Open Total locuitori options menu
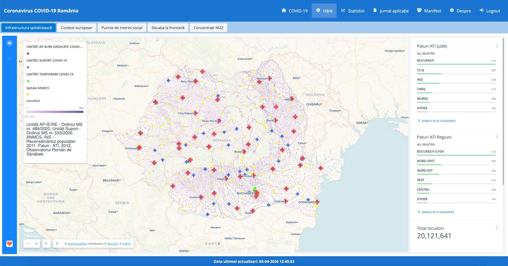508x266 pixels. tap(497, 228)
